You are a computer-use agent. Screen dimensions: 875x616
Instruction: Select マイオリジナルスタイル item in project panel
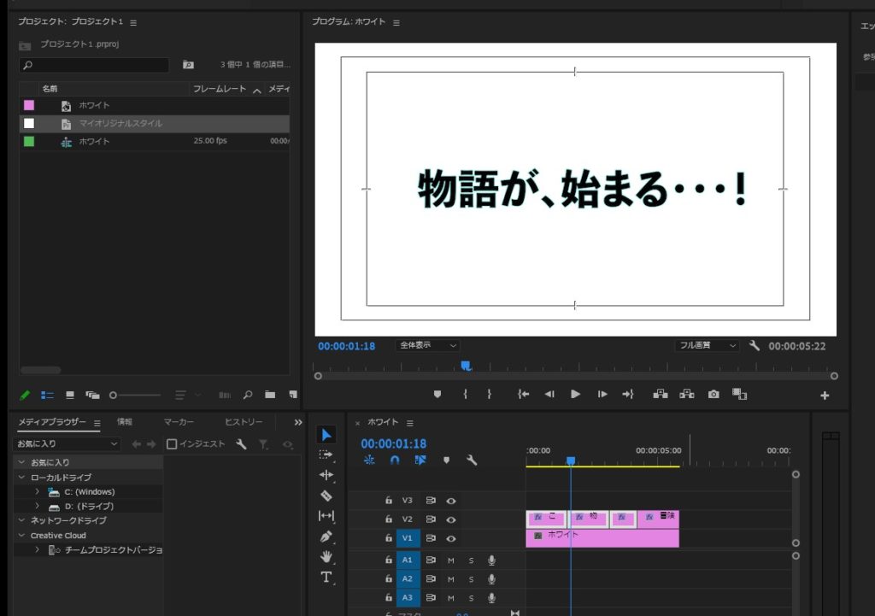pos(120,124)
